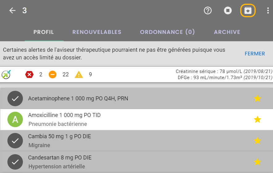Image resolution: width=273 pixels, height=173 pixels.
Task: Open the Archive tab
Action: [227, 32]
